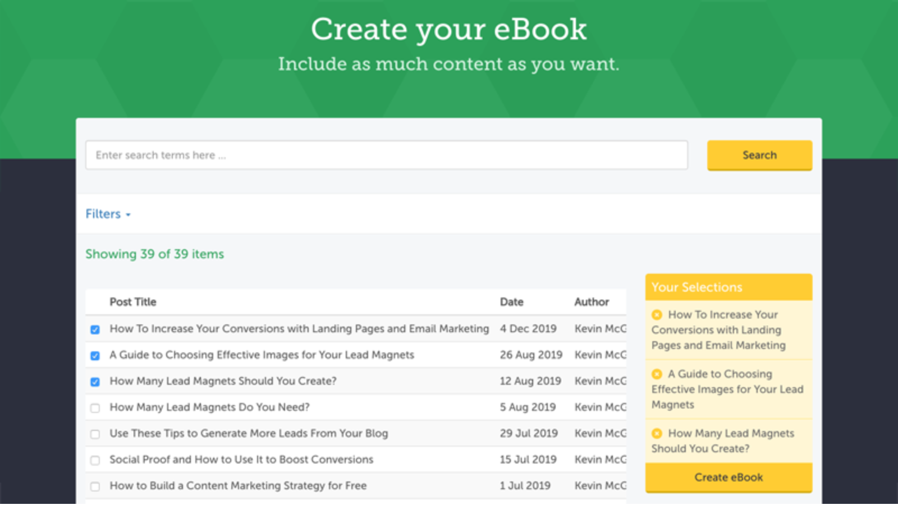Check 'Social Proof and How to Use It'
The height and width of the screenshot is (505, 898).
pyautogui.click(x=94, y=460)
